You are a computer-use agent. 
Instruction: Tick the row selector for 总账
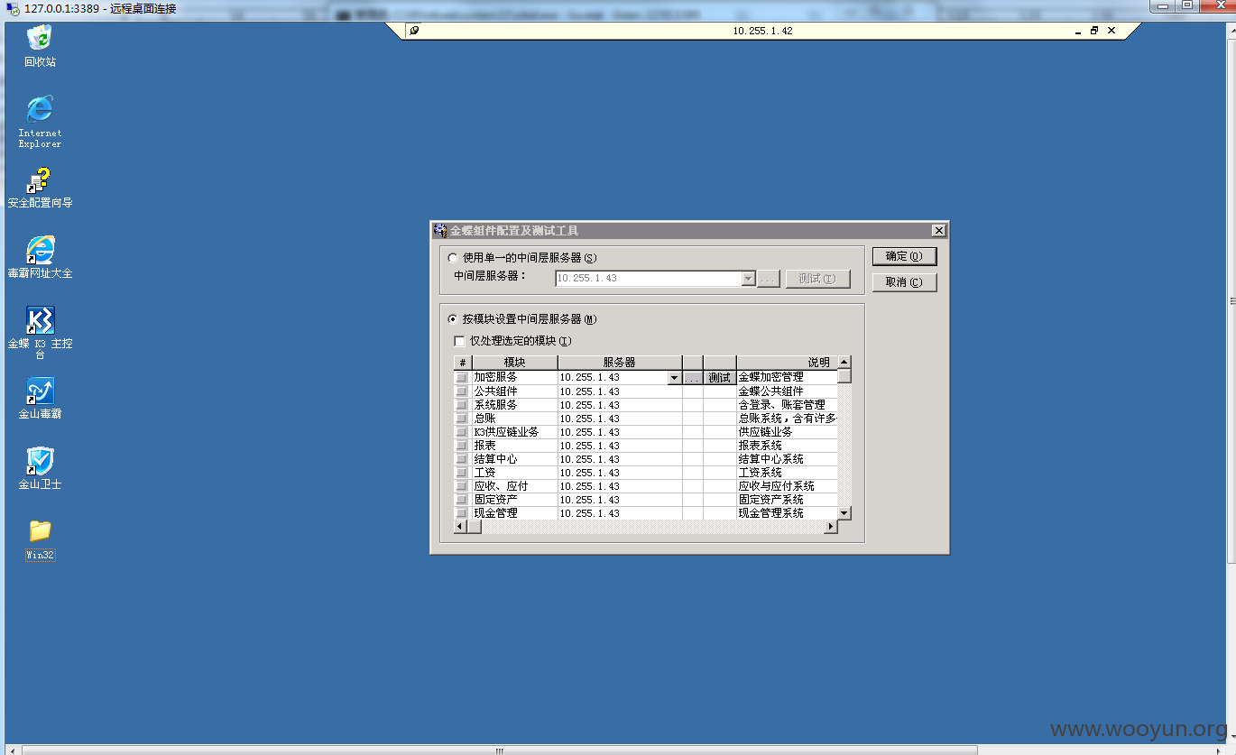pos(462,419)
